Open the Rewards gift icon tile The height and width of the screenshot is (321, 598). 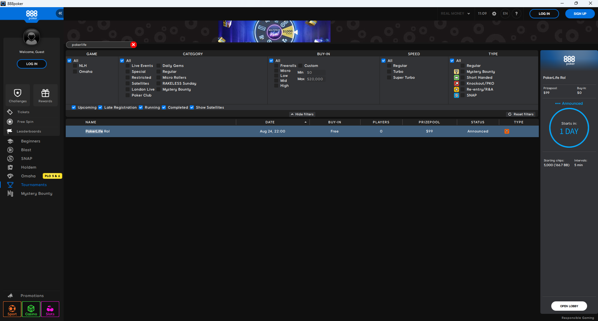click(45, 95)
